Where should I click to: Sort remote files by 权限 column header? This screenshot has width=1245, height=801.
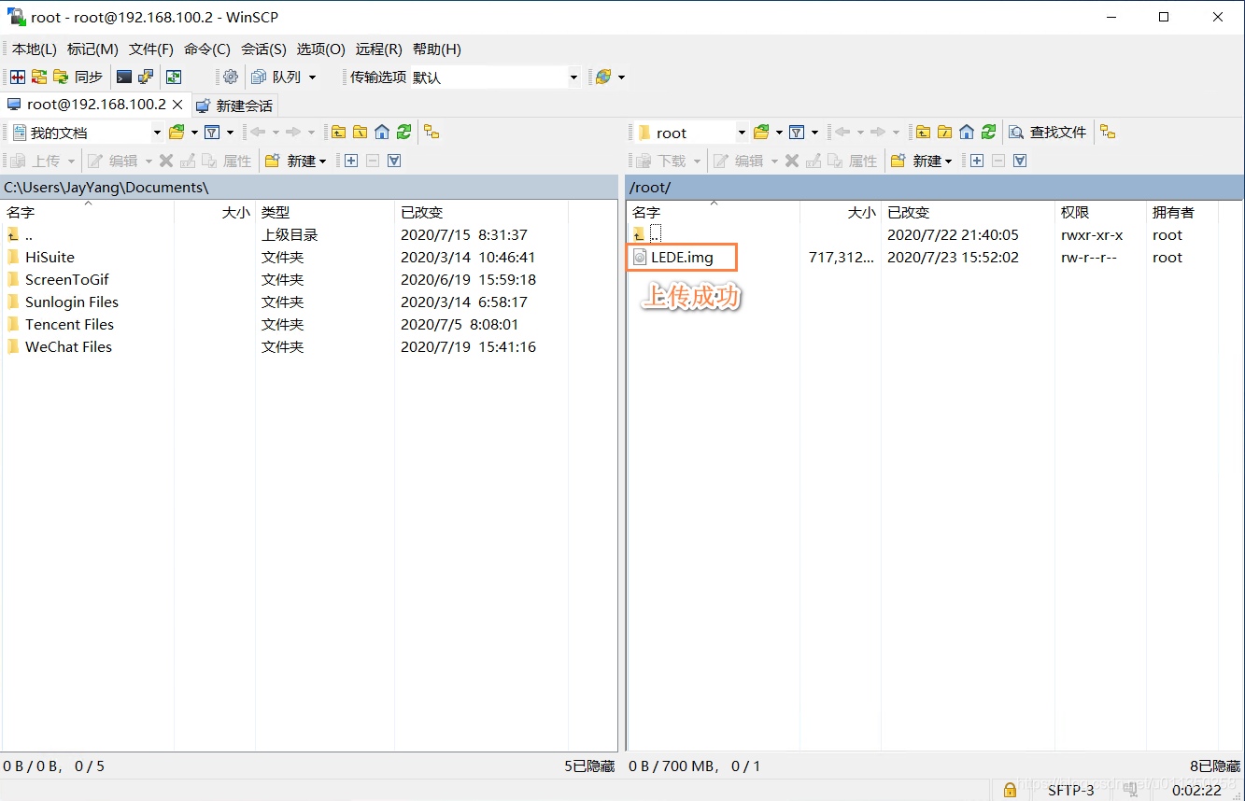[x=1100, y=213]
